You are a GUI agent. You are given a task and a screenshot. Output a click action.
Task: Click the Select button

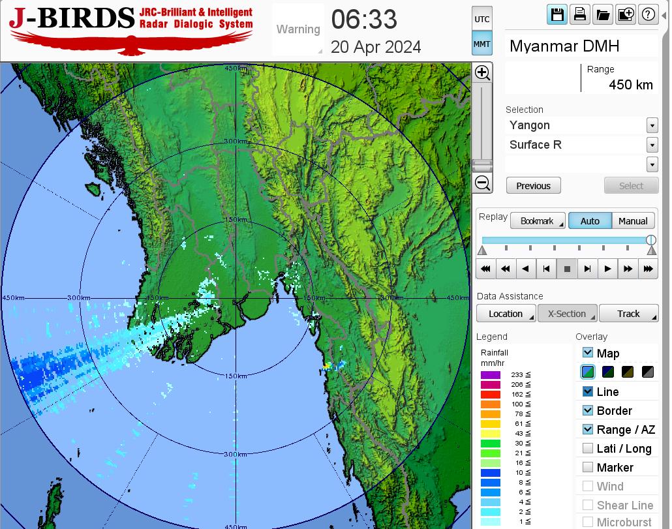point(631,185)
